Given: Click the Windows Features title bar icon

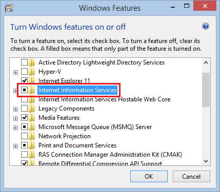Looking at the screenshot, I should 9,8.
